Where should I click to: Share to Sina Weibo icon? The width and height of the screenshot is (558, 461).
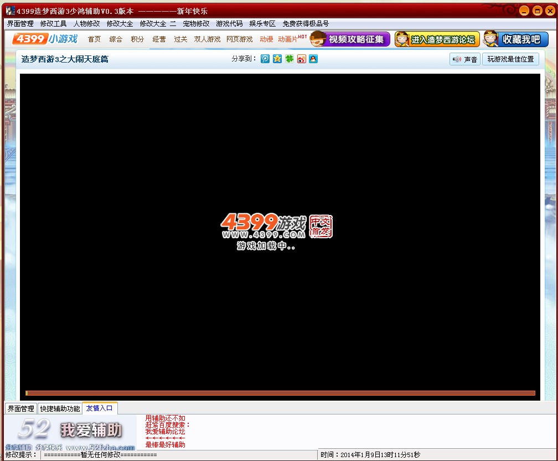click(301, 59)
